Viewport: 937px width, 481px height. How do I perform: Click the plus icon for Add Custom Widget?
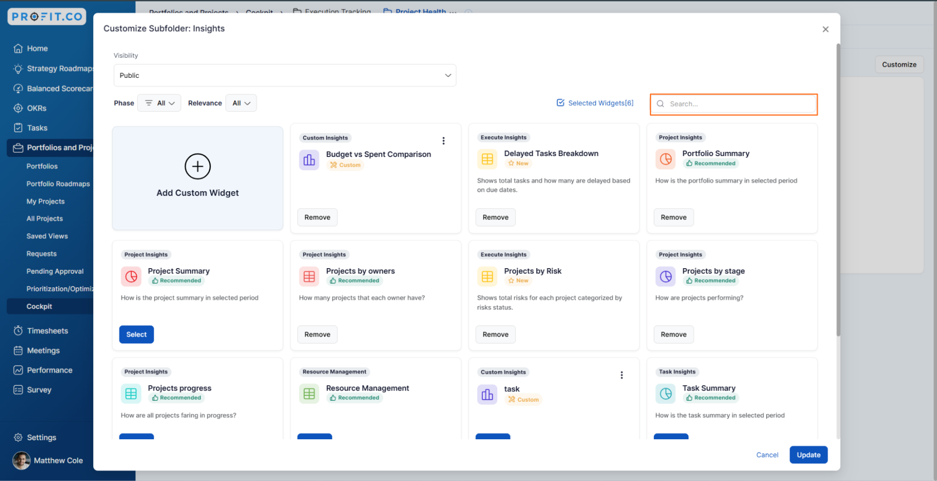(197, 166)
